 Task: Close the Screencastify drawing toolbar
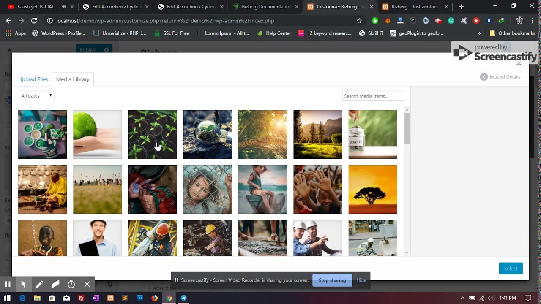click(87, 284)
